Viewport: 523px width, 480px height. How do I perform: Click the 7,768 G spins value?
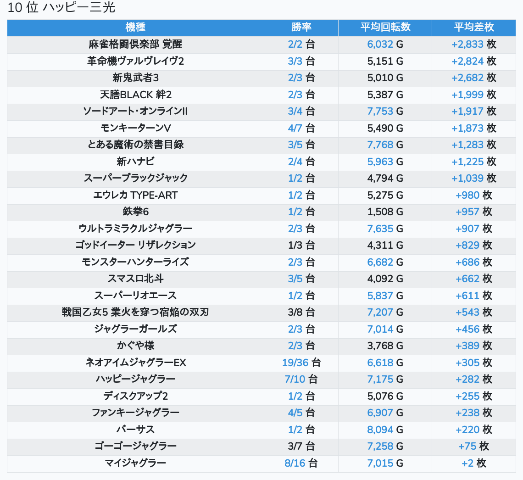pos(385,145)
